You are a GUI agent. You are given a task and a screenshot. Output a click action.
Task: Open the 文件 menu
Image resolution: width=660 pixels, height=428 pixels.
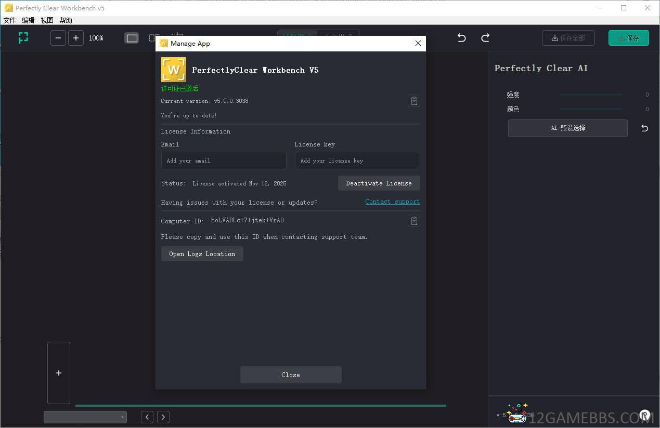(9, 20)
